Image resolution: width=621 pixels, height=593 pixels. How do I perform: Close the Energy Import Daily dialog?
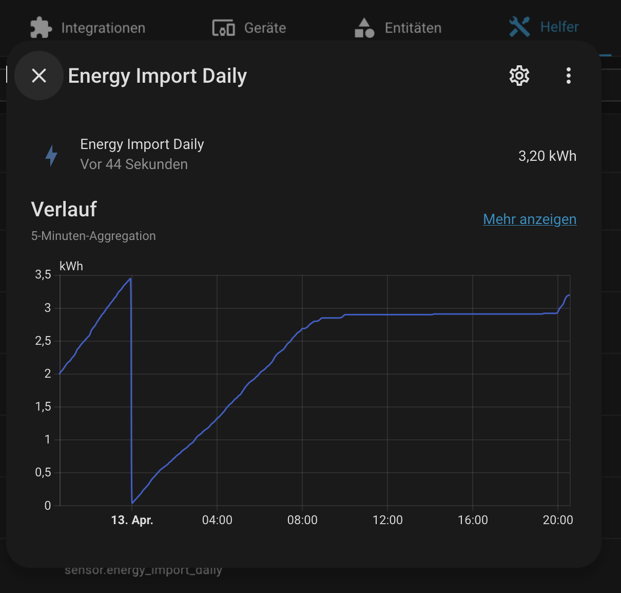(x=39, y=76)
